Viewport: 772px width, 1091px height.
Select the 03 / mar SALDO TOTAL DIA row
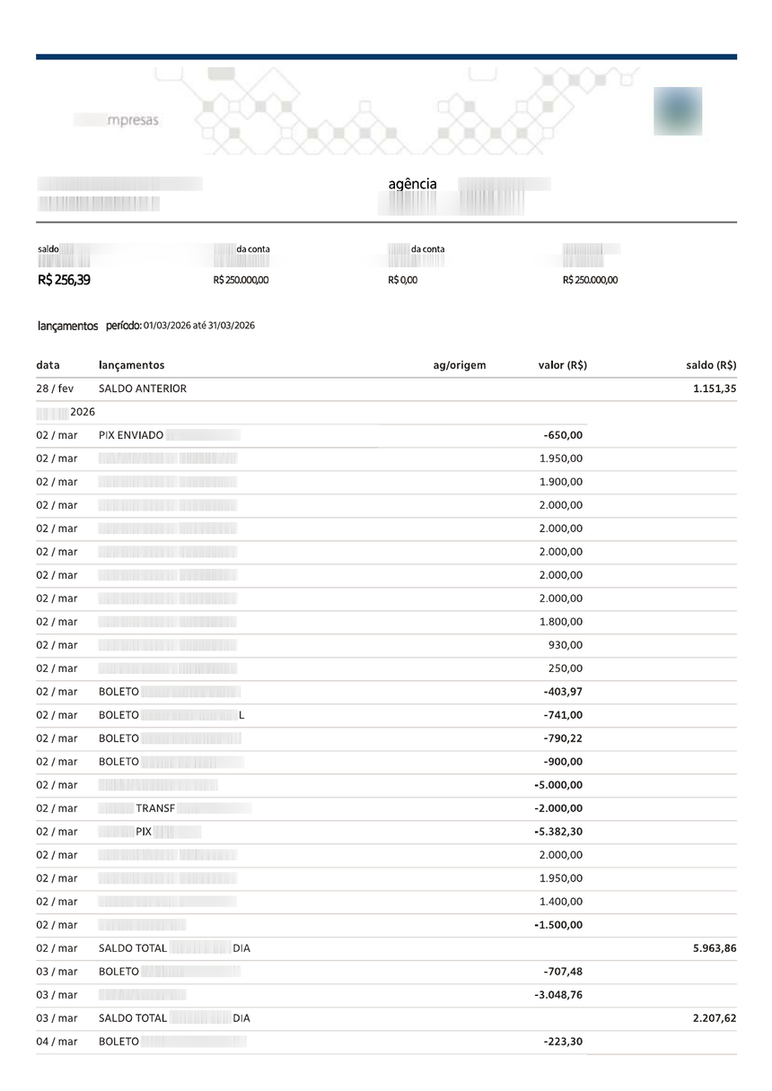pyautogui.click(x=386, y=1018)
